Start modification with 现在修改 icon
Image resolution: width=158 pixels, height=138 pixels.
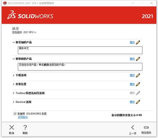pyautogui.click(x=146, y=127)
